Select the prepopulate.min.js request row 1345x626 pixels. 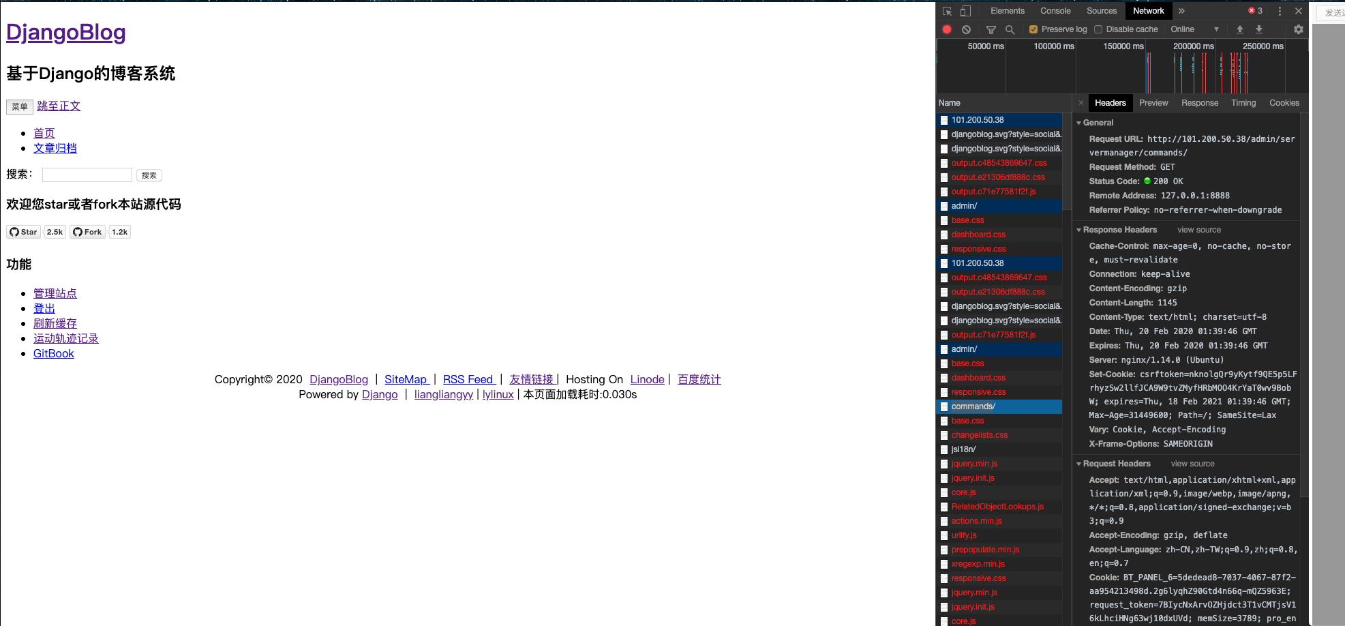(999, 550)
